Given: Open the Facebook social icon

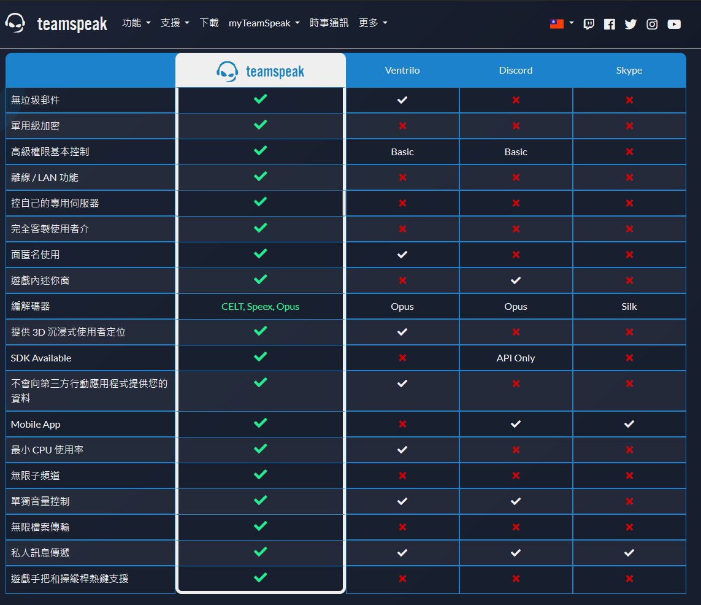Looking at the screenshot, I should coord(610,24).
